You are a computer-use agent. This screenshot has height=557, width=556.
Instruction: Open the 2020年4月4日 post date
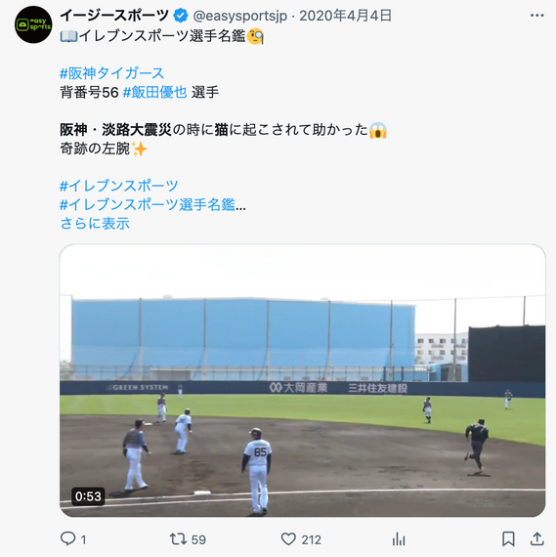point(346,16)
